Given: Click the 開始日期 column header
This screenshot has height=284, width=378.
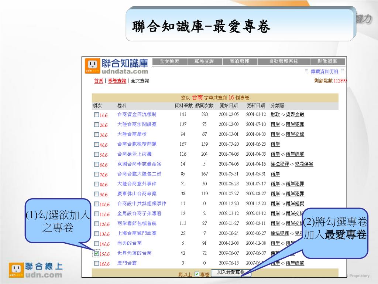Looking at the screenshot, I should click(229, 105).
